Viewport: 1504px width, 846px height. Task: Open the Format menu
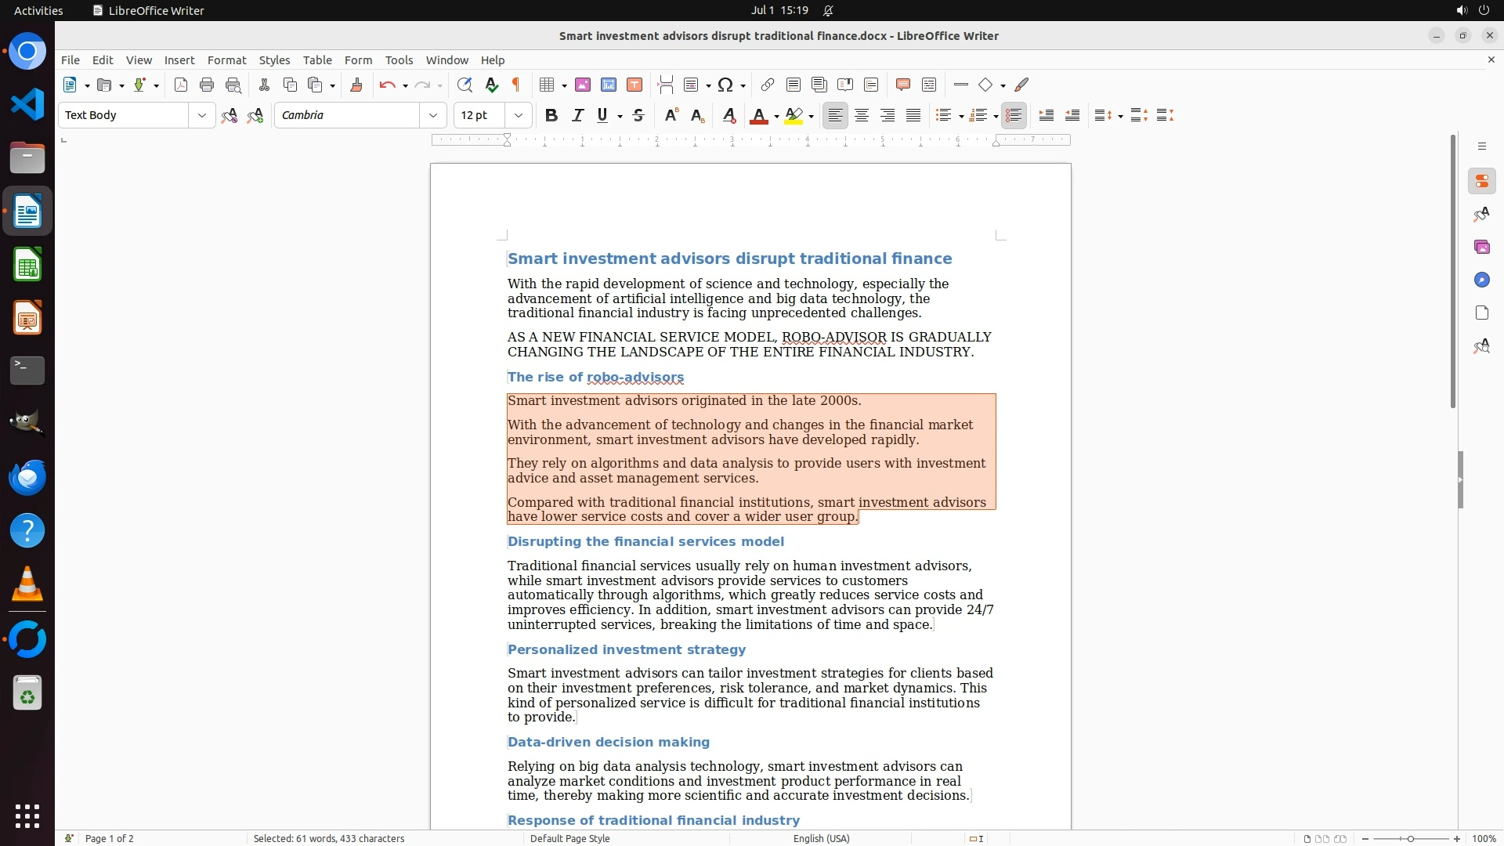(x=226, y=60)
